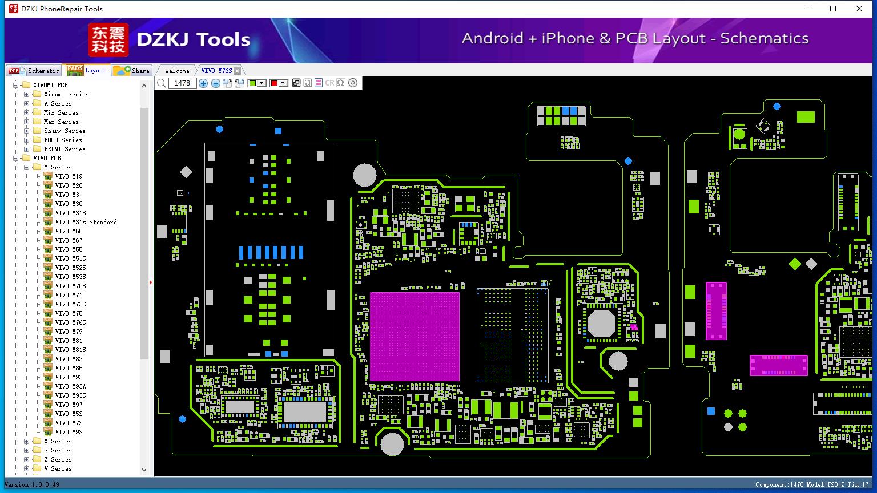Click the red color swatch in the toolbar
877x493 pixels.
point(274,83)
